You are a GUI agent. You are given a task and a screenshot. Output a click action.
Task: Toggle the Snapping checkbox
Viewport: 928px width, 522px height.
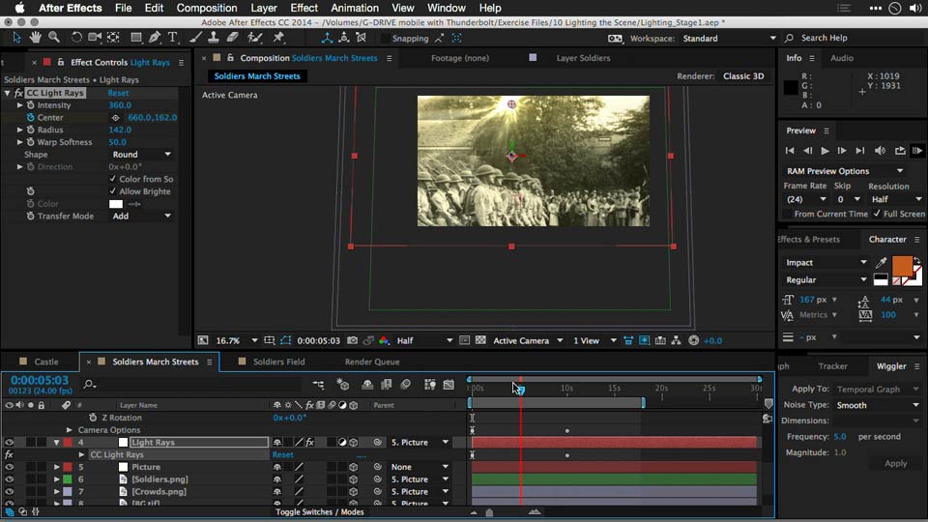pos(386,39)
